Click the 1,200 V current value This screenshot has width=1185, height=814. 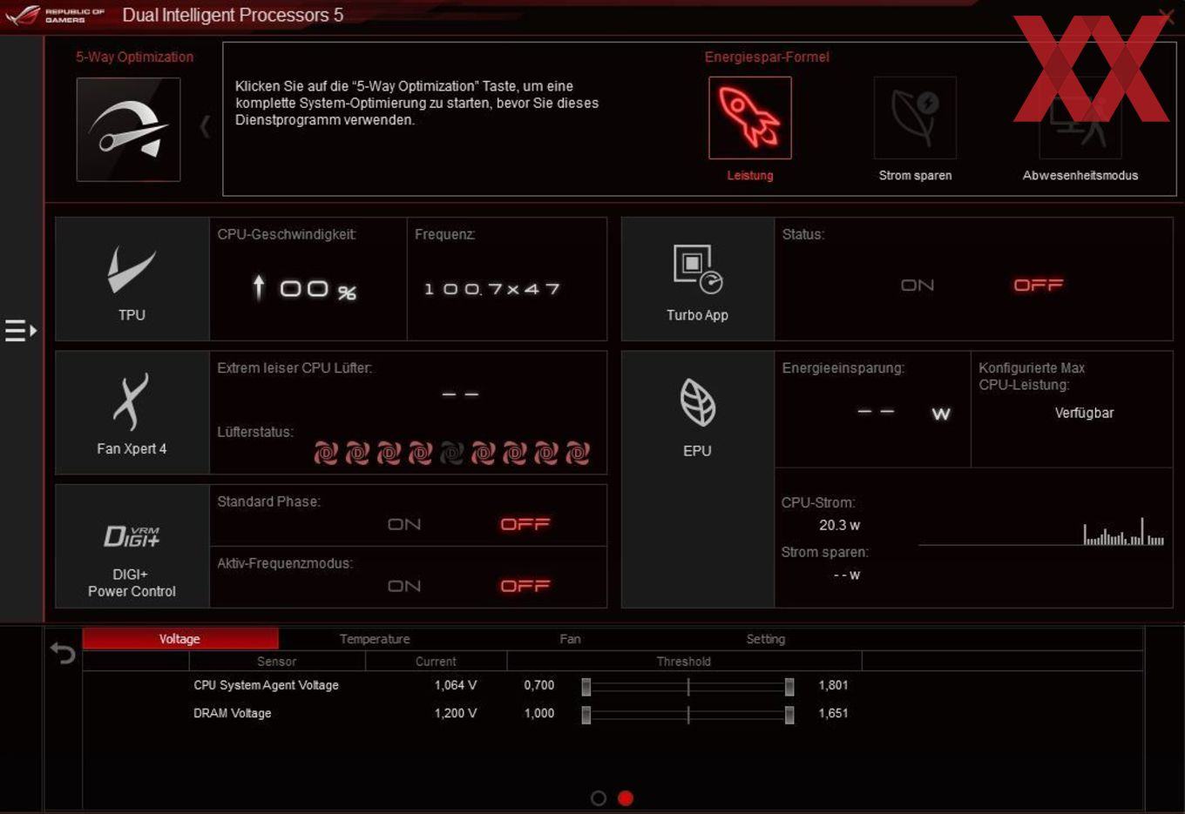456,713
